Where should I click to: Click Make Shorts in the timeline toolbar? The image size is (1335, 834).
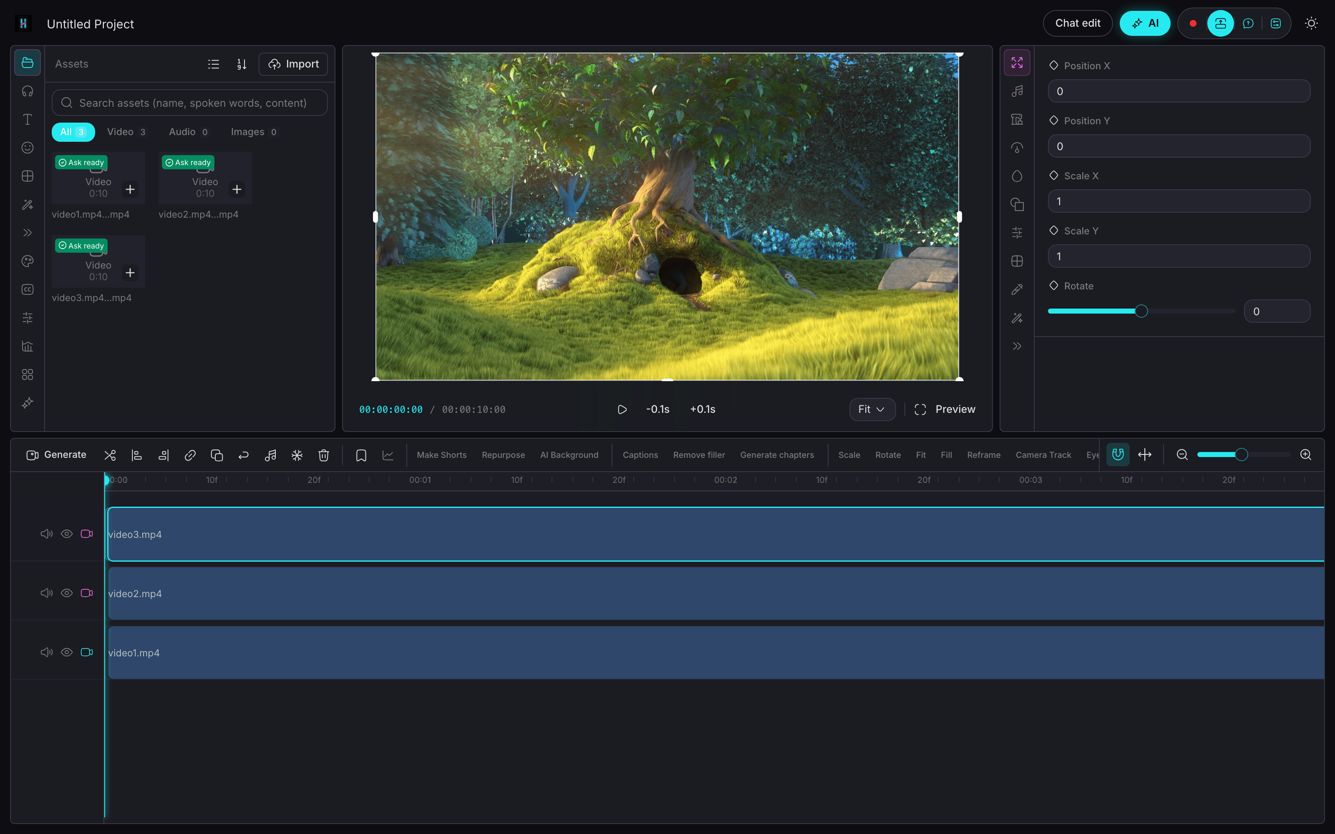coord(441,455)
